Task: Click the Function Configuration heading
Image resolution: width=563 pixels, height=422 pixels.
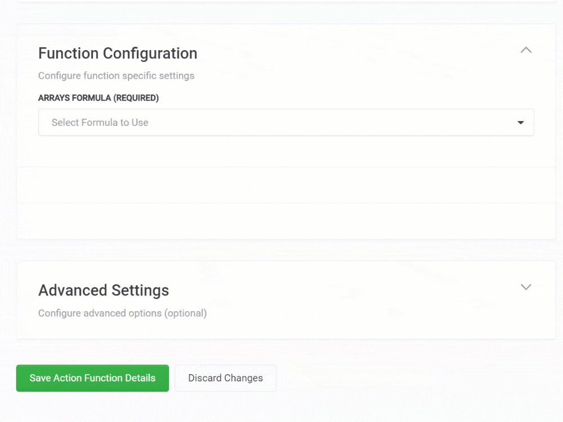Action: click(x=118, y=53)
